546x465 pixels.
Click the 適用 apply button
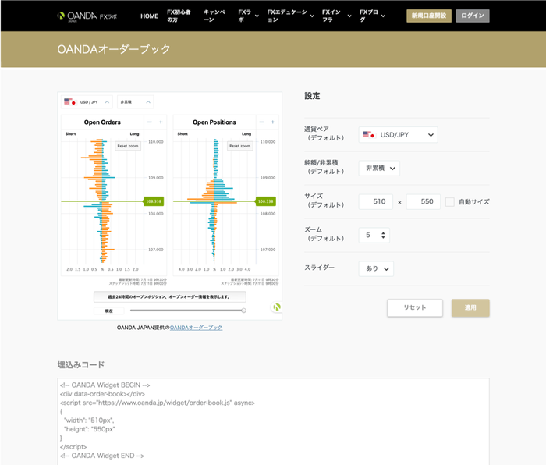pyautogui.click(x=470, y=307)
